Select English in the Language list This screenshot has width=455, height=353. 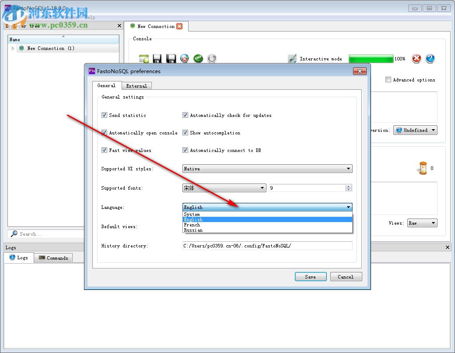click(x=267, y=220)
